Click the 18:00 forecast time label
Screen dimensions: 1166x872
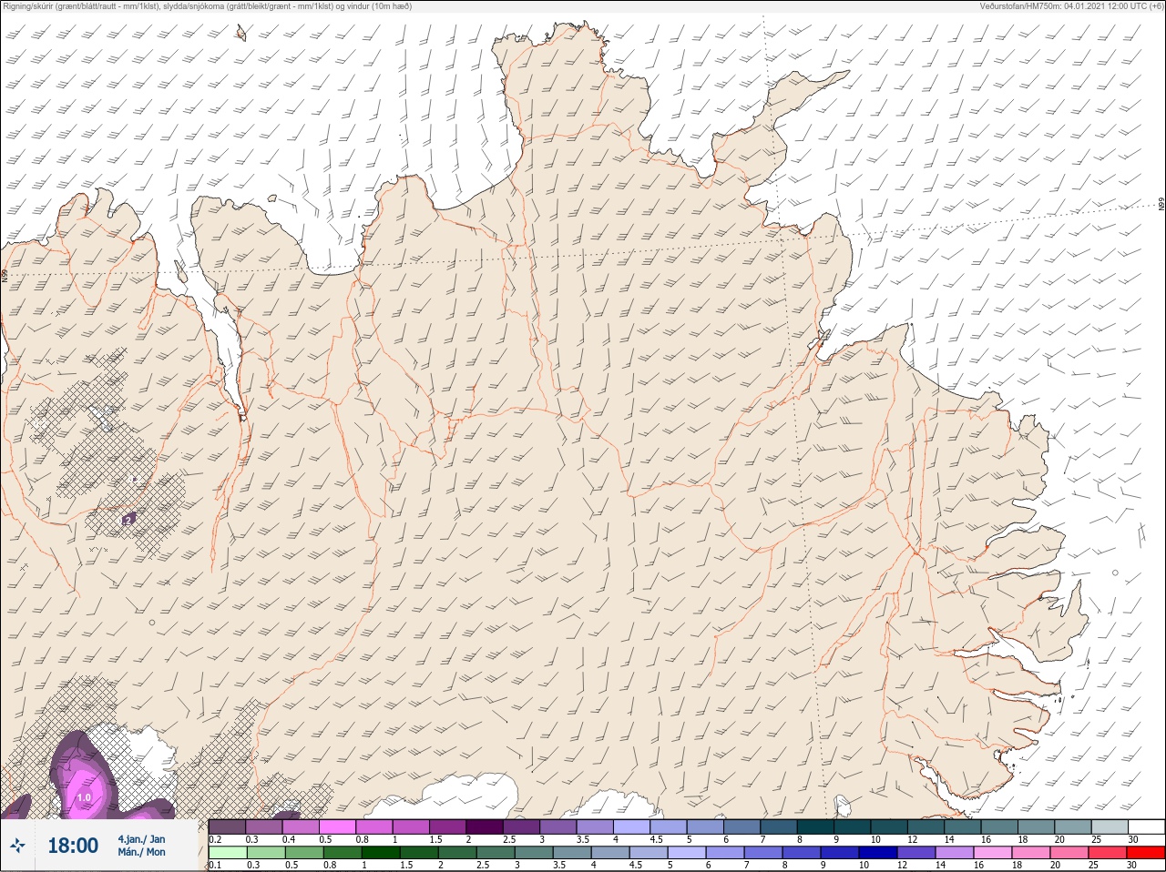pyautogui.click(x=73, y=846)
